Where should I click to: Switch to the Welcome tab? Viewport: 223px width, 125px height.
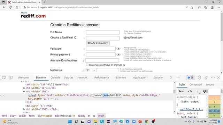23,77
